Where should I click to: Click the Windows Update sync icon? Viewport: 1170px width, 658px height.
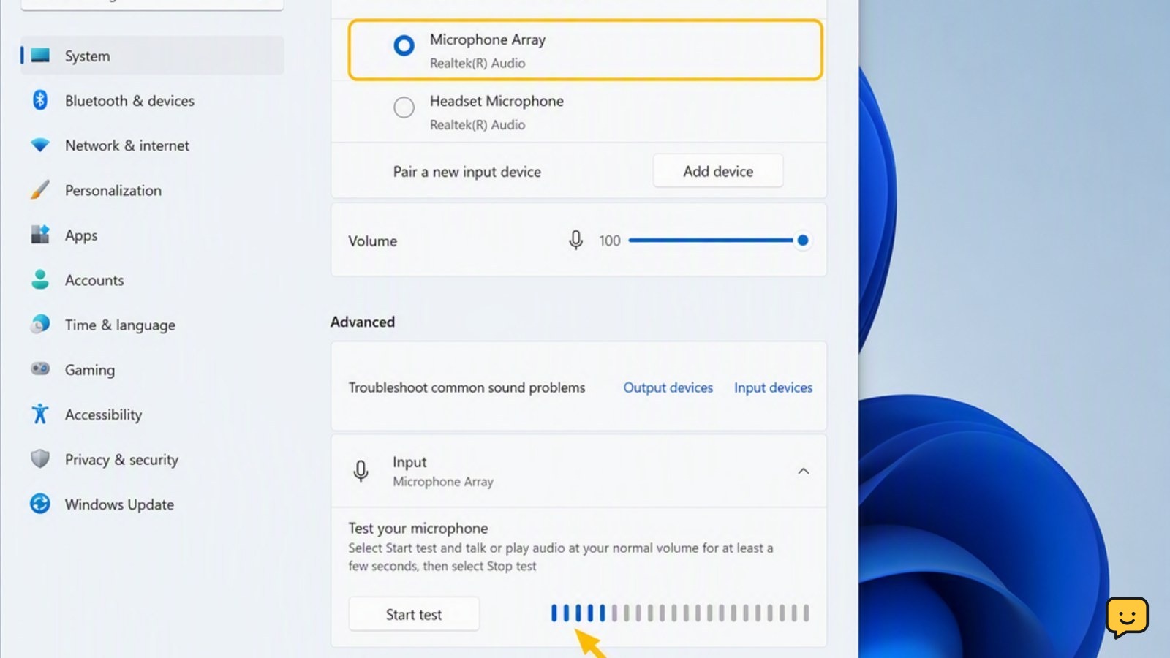click(x=40, y=504)
